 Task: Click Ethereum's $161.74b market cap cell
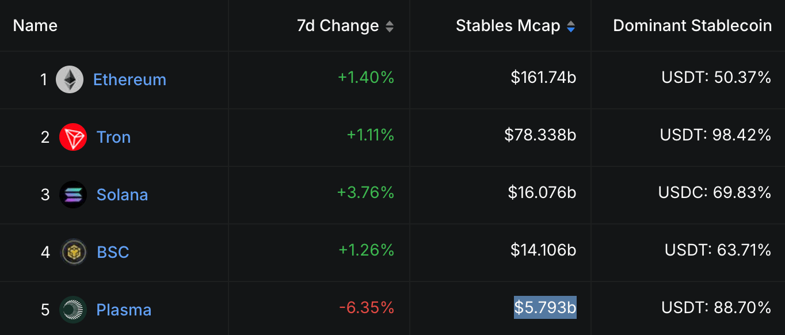pyautogui.click(x=543, y=77)
